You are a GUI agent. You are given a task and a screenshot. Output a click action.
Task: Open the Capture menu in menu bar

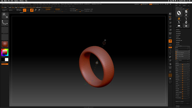(x=16, y=1)
